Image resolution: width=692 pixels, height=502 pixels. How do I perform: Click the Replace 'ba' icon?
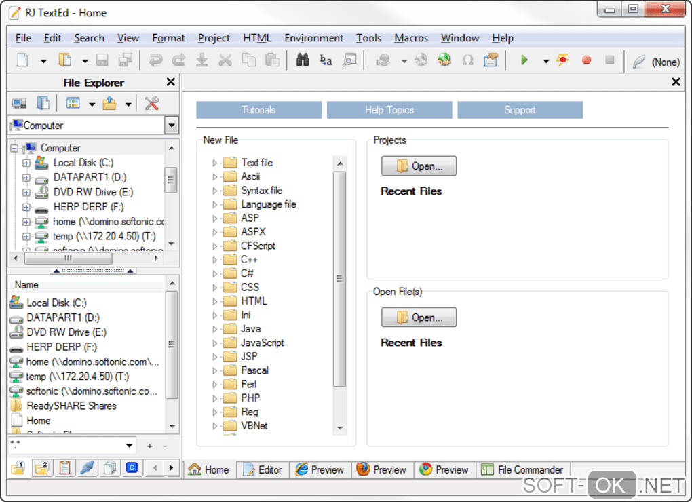coord(326,60)
